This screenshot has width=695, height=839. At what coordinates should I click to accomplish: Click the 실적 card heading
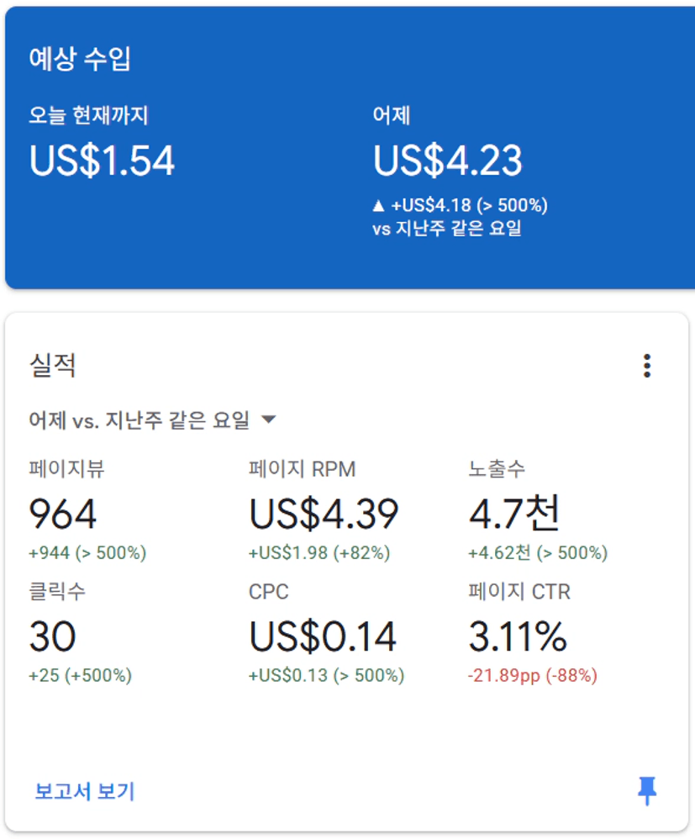tap(52, 366)
